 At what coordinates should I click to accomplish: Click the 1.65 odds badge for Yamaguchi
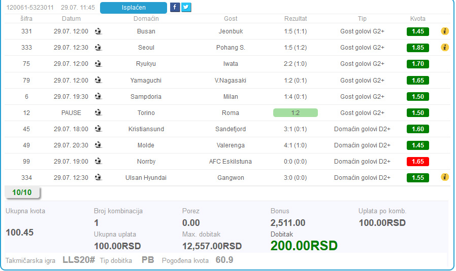(417, 81)
